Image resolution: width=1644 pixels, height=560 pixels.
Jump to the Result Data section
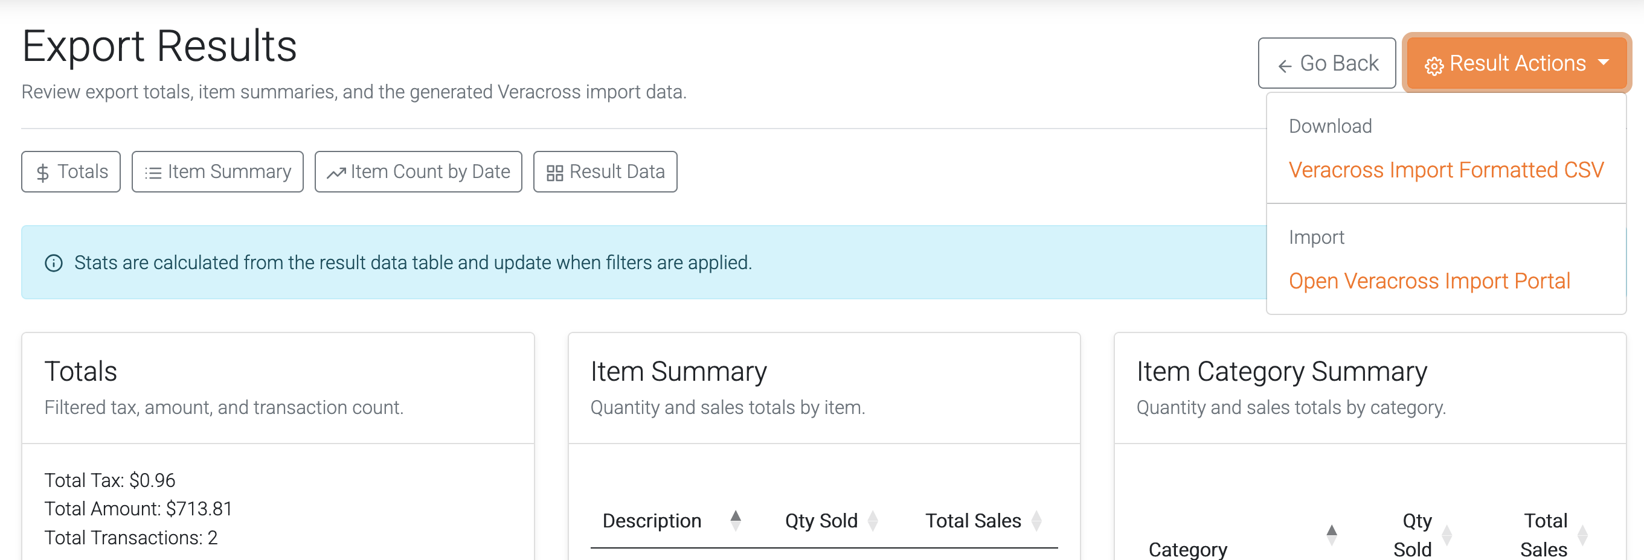point(605,171)
